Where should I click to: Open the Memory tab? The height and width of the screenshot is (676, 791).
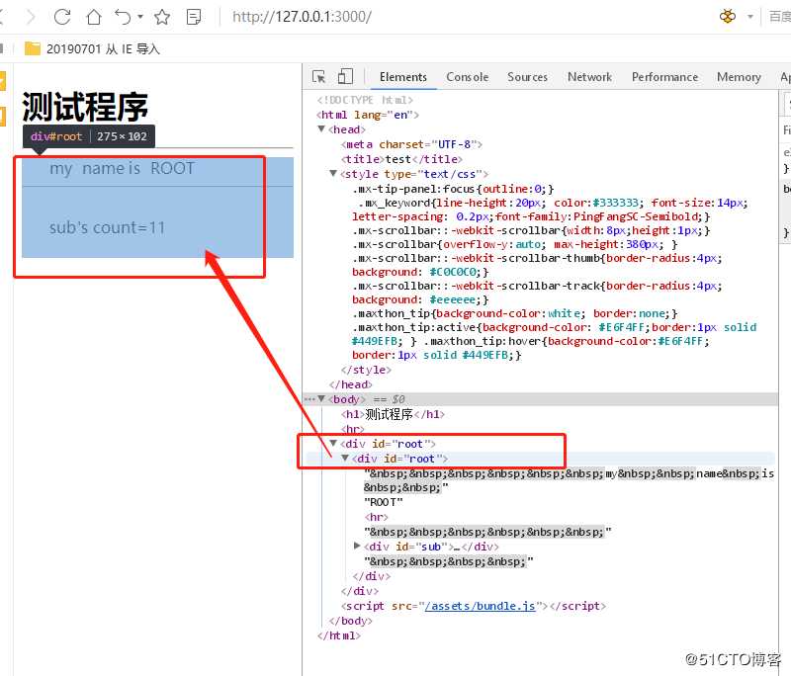739,77
